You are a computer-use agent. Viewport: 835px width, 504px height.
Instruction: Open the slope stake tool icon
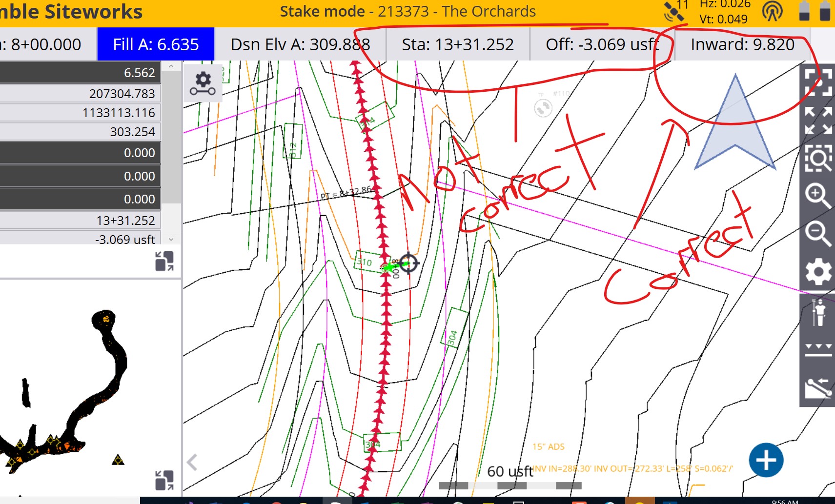[819, 388]
